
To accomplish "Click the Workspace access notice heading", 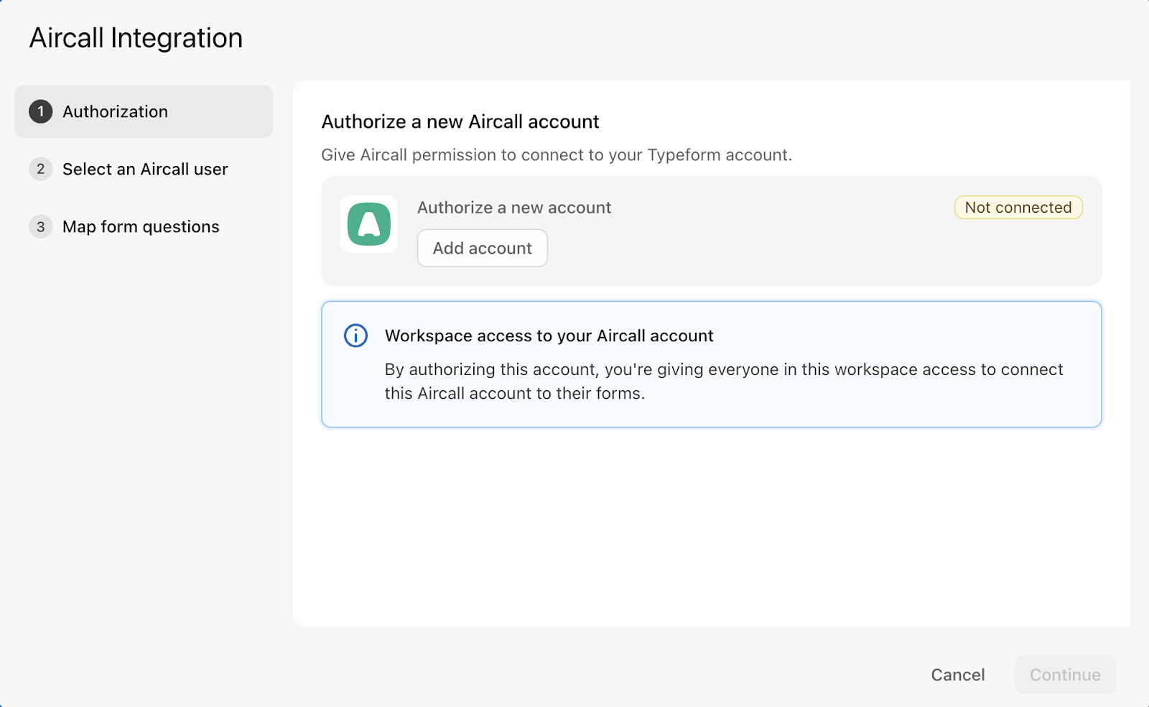I will click(x=549, y=336).
